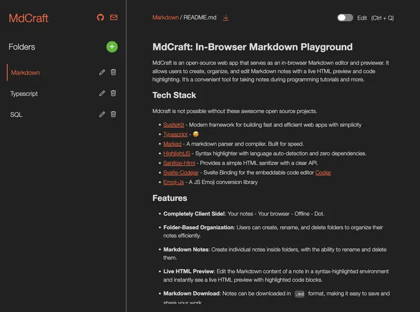This screenshot has width=420, height=312.
Task: Click 'Live HTML Preview' bold text
Action: (x=189, y=271)
